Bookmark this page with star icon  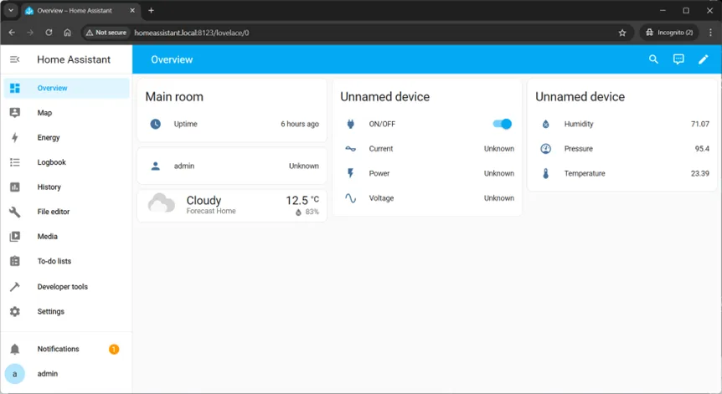(622, 33)
